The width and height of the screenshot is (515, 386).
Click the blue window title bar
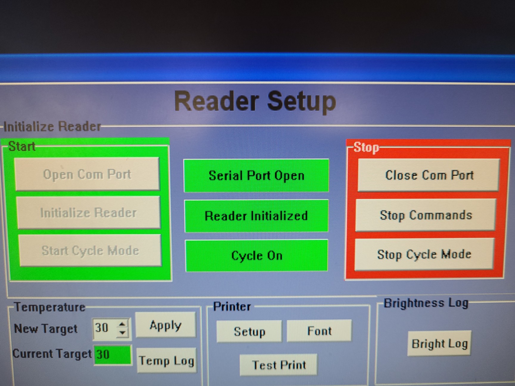click(x=257, y=69)
